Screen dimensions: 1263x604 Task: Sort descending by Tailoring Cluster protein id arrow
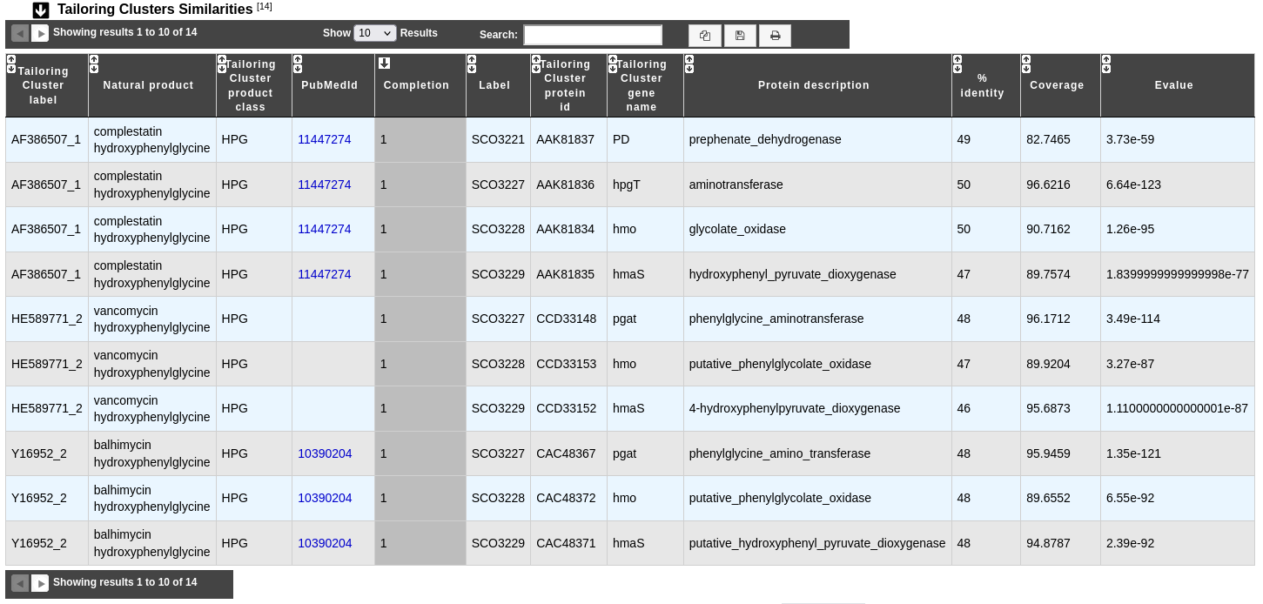536,69
